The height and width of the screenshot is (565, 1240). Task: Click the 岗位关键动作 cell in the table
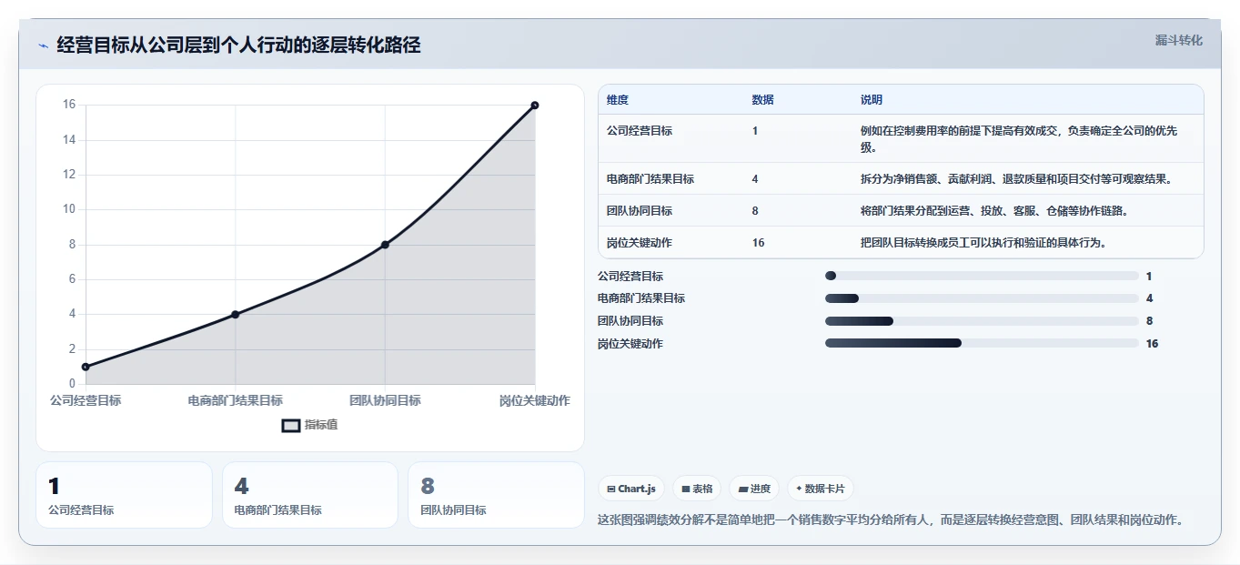point(640,243)
